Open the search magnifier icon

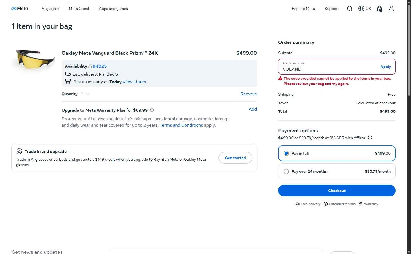(x=349, y=9)
